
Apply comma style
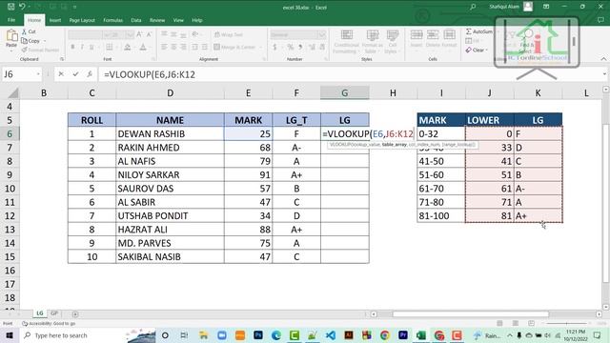300,47
